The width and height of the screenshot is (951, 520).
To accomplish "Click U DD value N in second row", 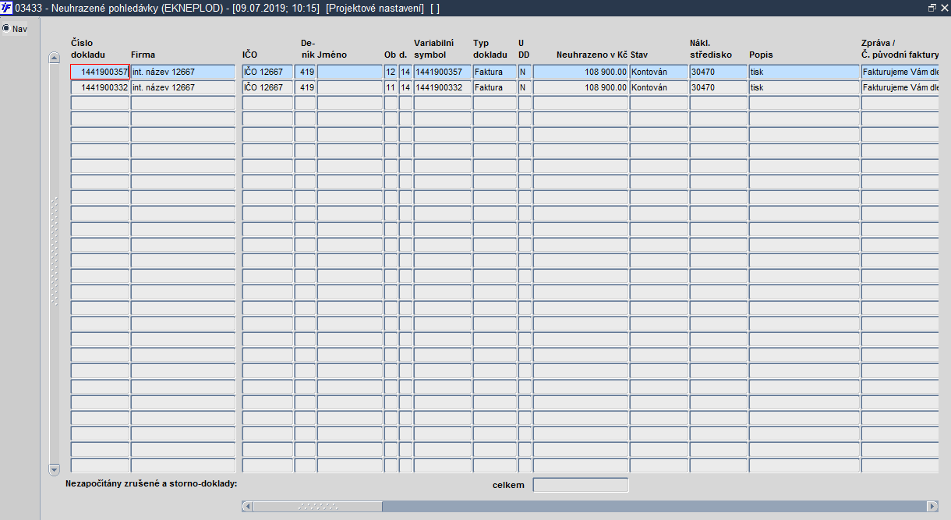I will point(525,87).
